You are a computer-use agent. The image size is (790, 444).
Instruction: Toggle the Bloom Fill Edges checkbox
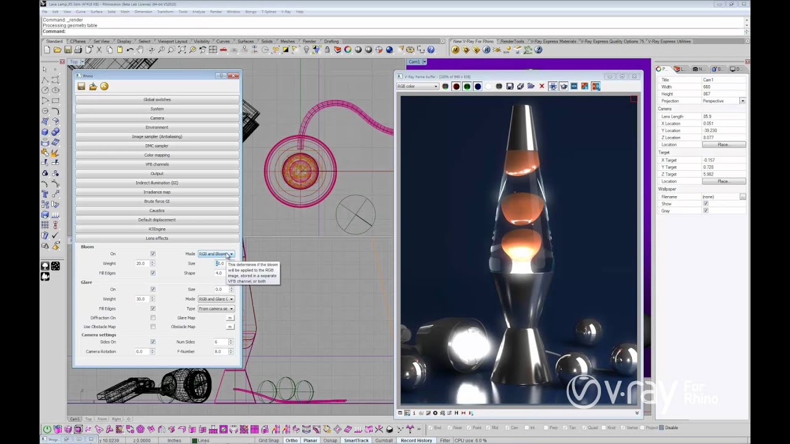153,273
